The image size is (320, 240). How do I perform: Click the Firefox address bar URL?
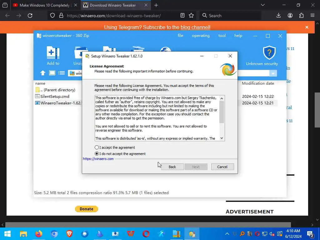pos(114,16)
